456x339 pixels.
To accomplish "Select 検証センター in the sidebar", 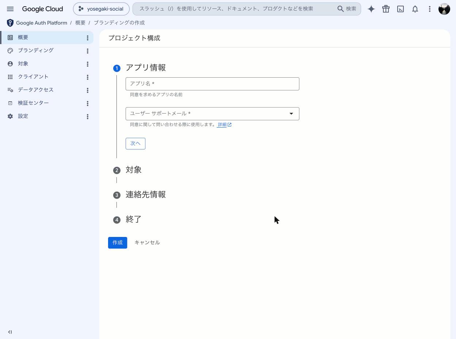I will [47, 103].
